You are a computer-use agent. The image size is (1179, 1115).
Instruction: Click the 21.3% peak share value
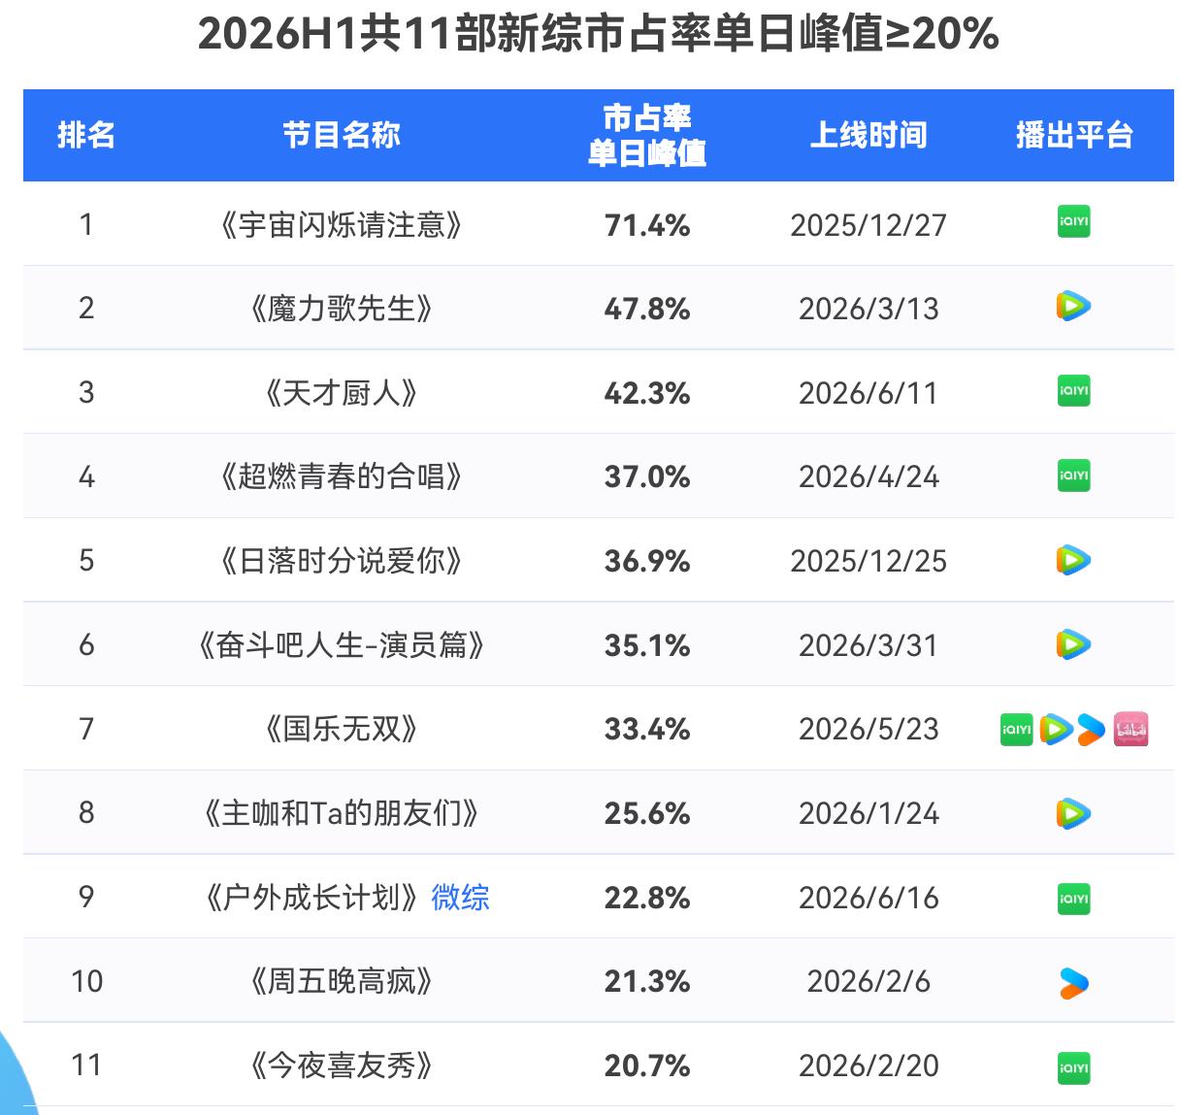point(647,981)
